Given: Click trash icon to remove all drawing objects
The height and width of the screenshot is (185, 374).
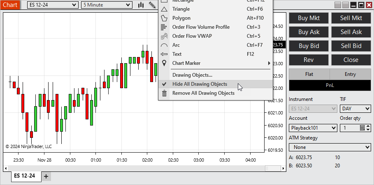Looking at the screenshot, I should (164, 93).
